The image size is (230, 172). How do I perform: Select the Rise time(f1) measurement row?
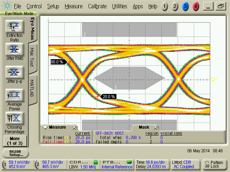(66, 138)
